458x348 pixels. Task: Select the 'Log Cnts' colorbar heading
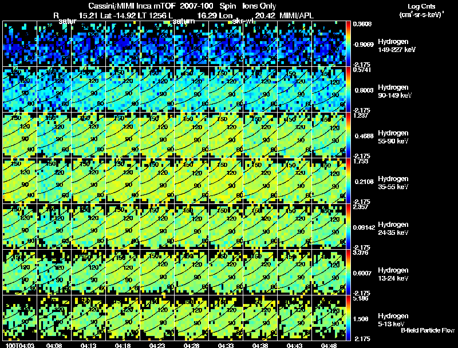tap(421, 6)
